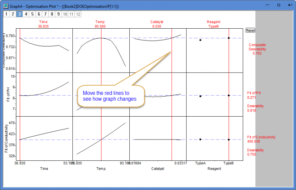296x190 pixels.
Task: Click the Catalyst 0.030 value label
Action: pos(157,26)
